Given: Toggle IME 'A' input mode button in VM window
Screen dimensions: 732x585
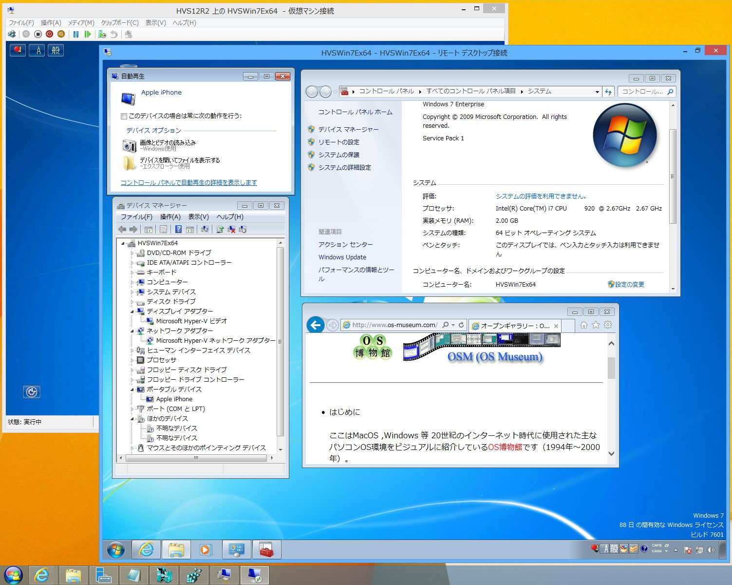Looking at the screenshot, I should (38, 50).
